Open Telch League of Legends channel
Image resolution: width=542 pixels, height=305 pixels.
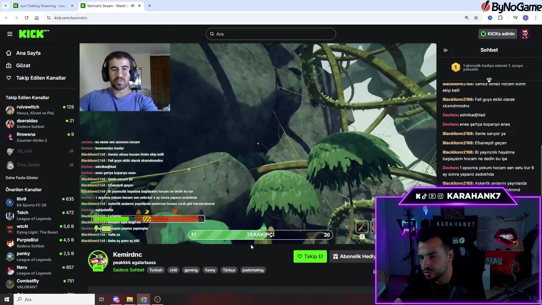[40, 215]
